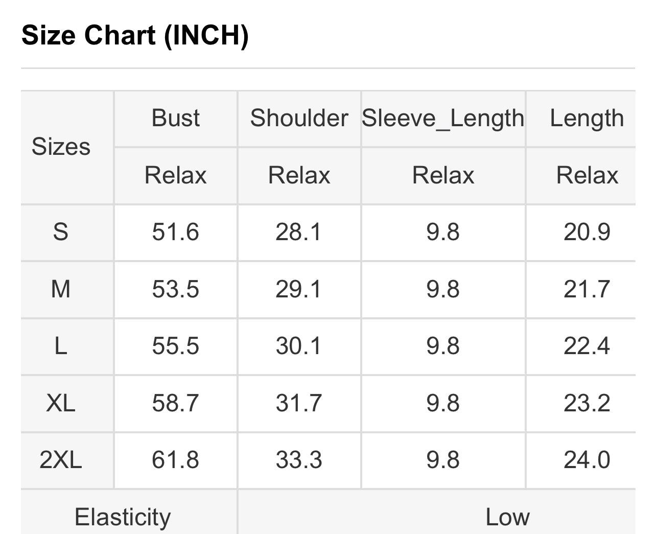Select the Sizes column header
Image resolution: width=656 pixels, height=534 pixels.
[x=61, y=147]
